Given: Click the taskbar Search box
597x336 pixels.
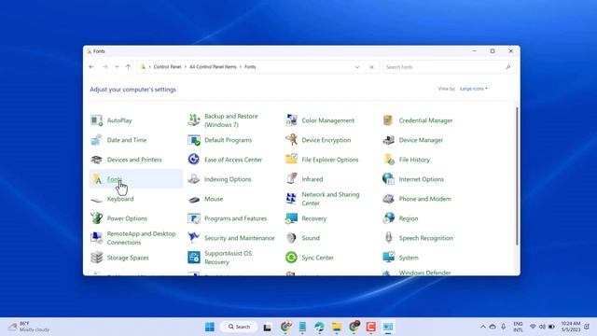Looking at the screenshot, I should tap(239, 327).
